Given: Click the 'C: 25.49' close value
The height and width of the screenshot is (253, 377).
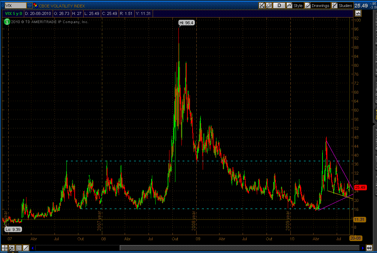Looking at the screenshot, I should (109, 13).
